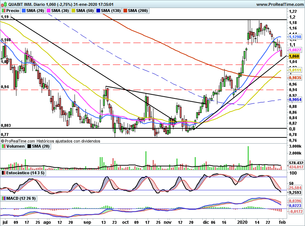
Task: Open the Precio legend label
Action: (13, 11)
